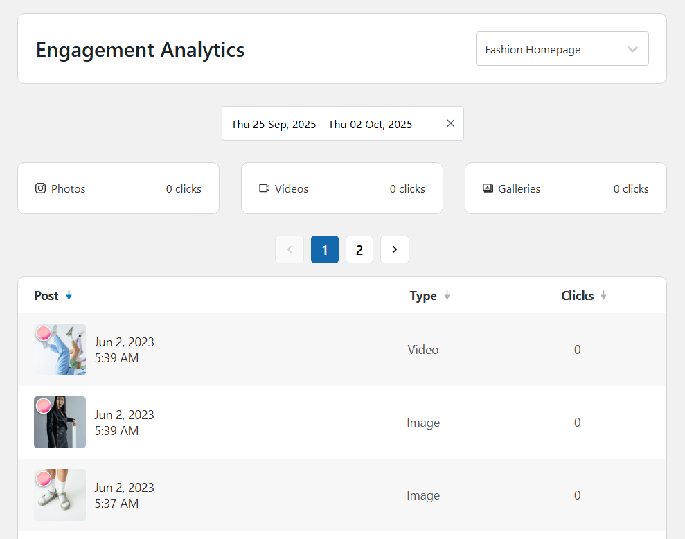
Task: Clear the date range with X icon
Action: [x=450, y=123]
